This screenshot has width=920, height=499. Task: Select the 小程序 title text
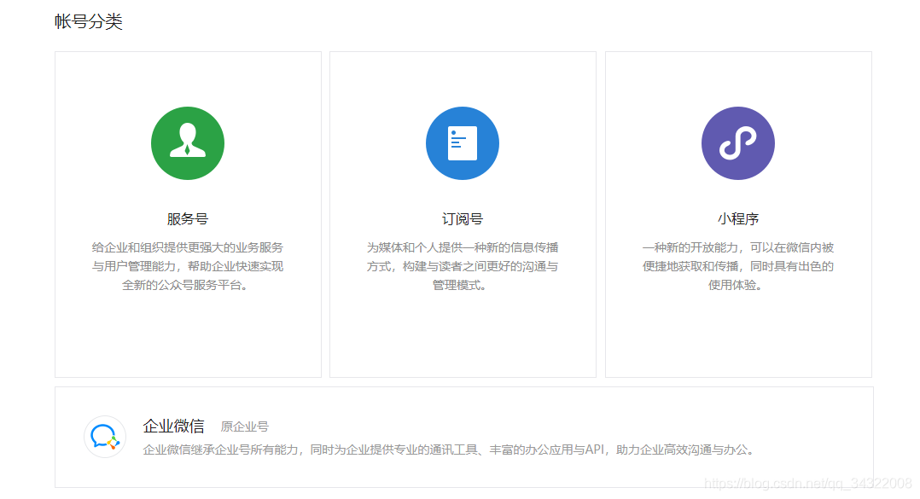pos(738,219)
